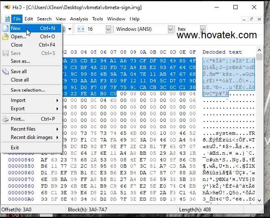Click offset row 00000850

(21, 166)
